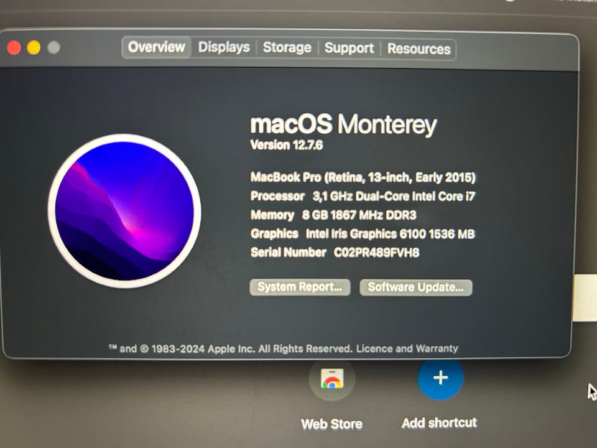The width and height of the screenshot is (597, 448).
Task: Click the System Report button
Action: [300, 287]
